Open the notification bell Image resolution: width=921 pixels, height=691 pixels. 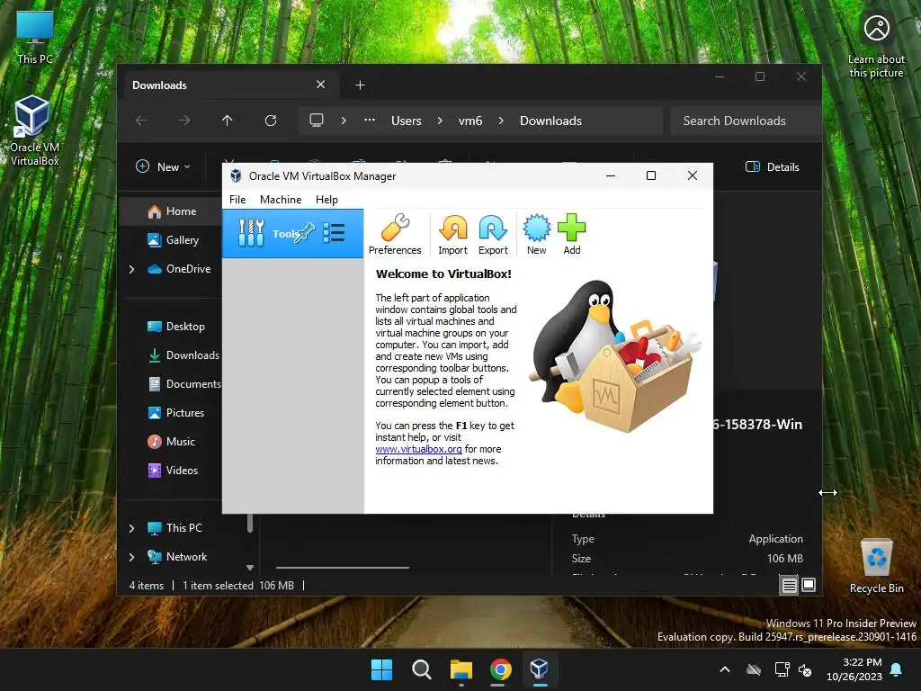point(897,669)
